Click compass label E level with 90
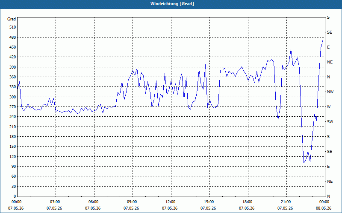The width and height of the screenshot is (342, 213). pos(328,167)
